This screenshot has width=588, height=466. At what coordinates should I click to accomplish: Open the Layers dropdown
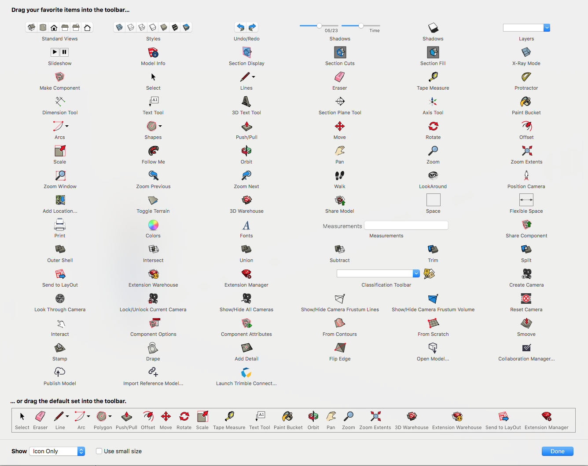tap(547, 27)
